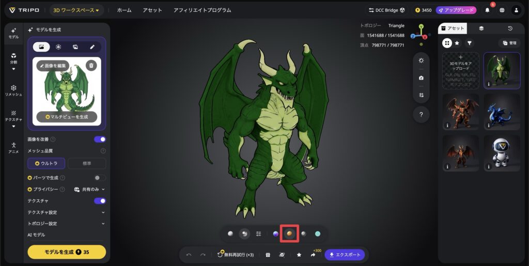Click the エクスポート button

345,255
